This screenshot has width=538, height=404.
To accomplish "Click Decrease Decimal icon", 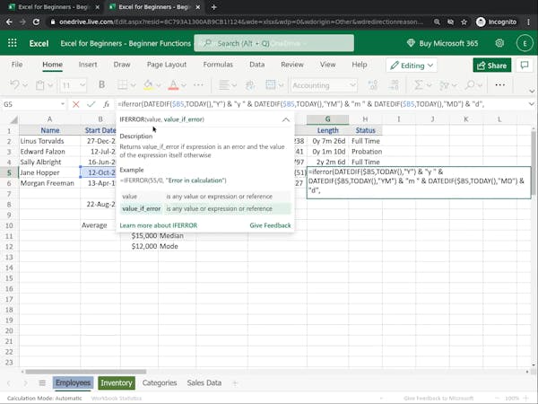I will click(394, 85).
